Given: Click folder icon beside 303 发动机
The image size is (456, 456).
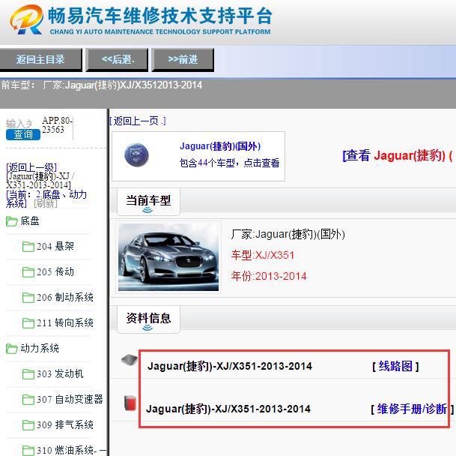Looking at the screenshot, I should (28, 374).
